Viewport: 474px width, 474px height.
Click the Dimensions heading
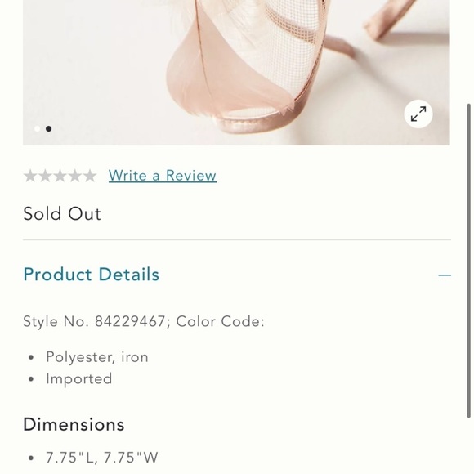[x=74, y=424]
